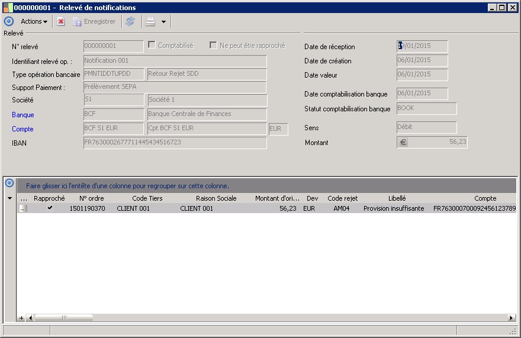This screenshot has height=338, width=521.
Task: Click the Sens Débit field
Action: tap(427, 127)
